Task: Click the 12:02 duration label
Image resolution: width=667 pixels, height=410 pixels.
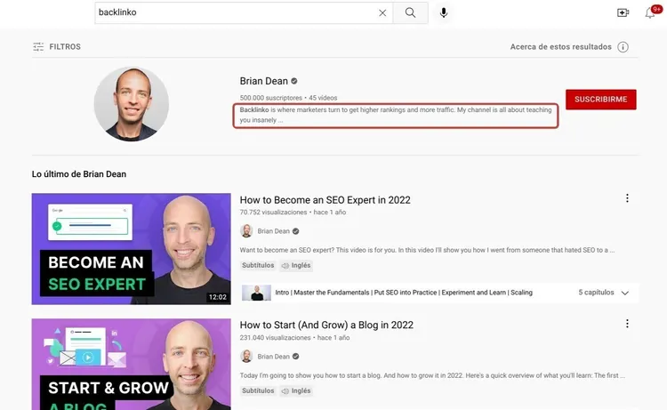Action: pos(217,297)
